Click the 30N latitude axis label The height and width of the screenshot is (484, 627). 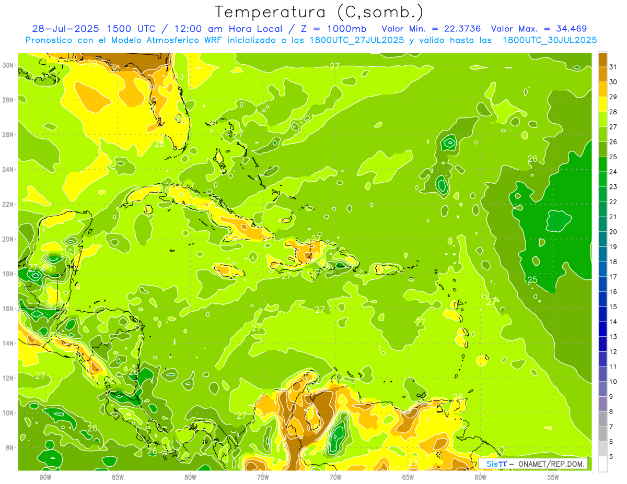(8, 65)
